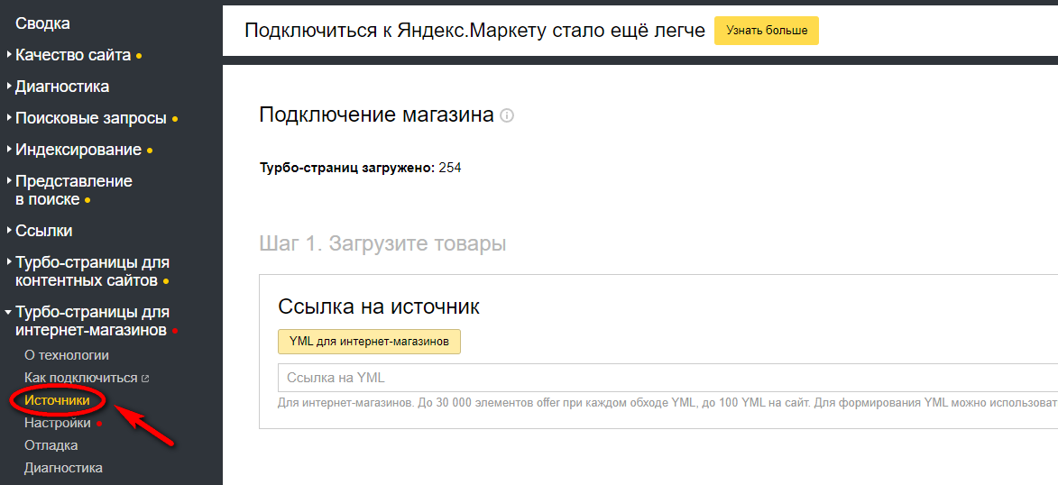
Task: Open Представление в поиске menu item
Action: pos(74,190)
